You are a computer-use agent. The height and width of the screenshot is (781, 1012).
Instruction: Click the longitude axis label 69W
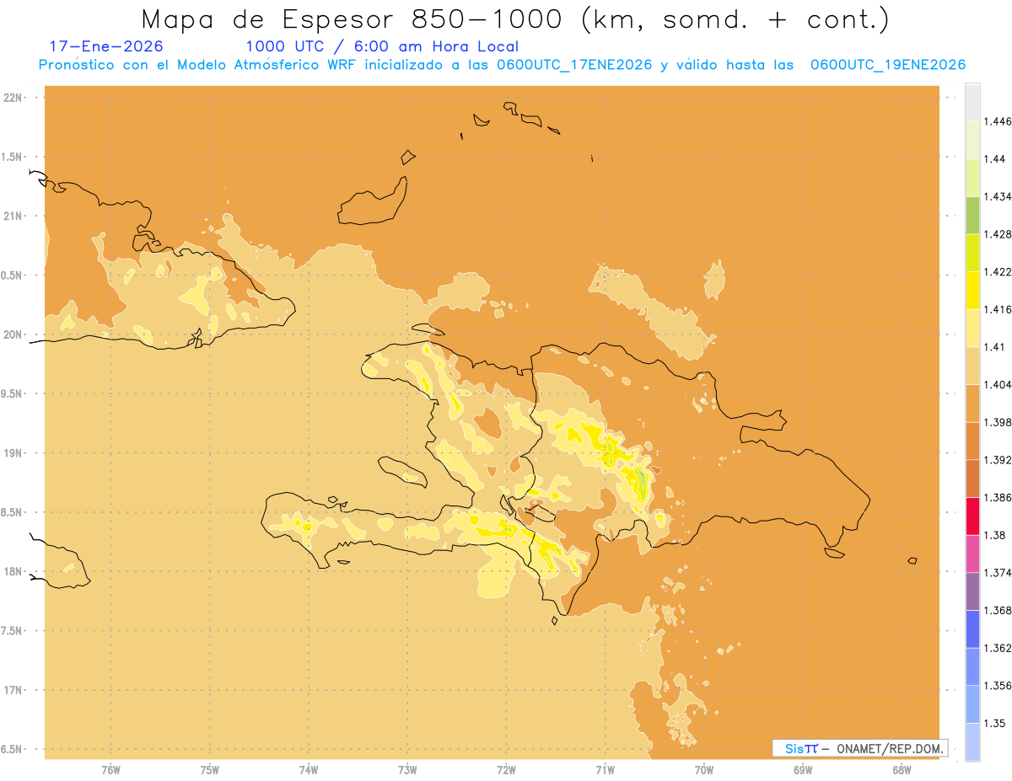tap(803, 769)
